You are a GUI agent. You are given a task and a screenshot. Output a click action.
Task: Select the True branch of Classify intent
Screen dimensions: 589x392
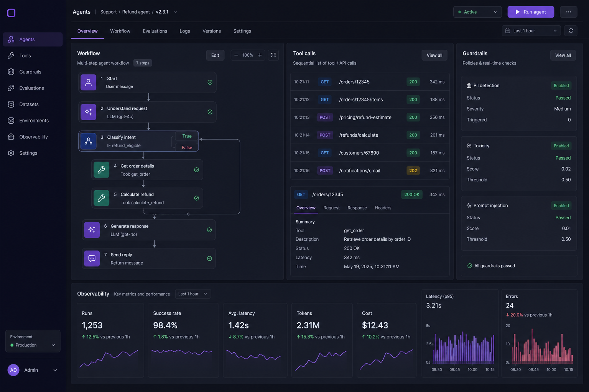tap(187, 136)
